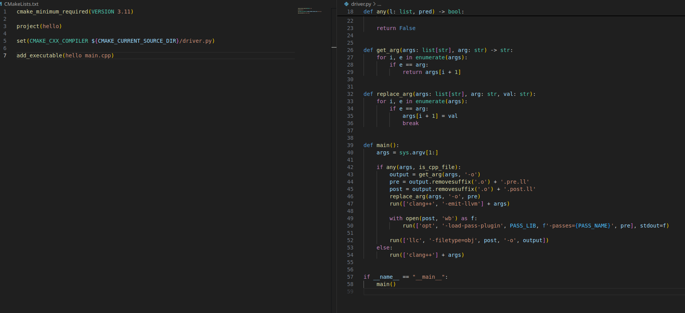Click 'main()' call on line 58
The height and width of the screenshot is (313, 685).
[386, 284]
